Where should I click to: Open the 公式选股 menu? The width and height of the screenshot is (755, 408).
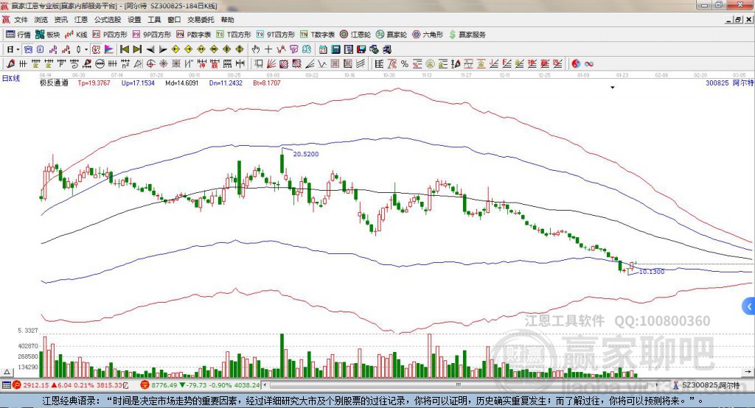click(x=107, y=20)
